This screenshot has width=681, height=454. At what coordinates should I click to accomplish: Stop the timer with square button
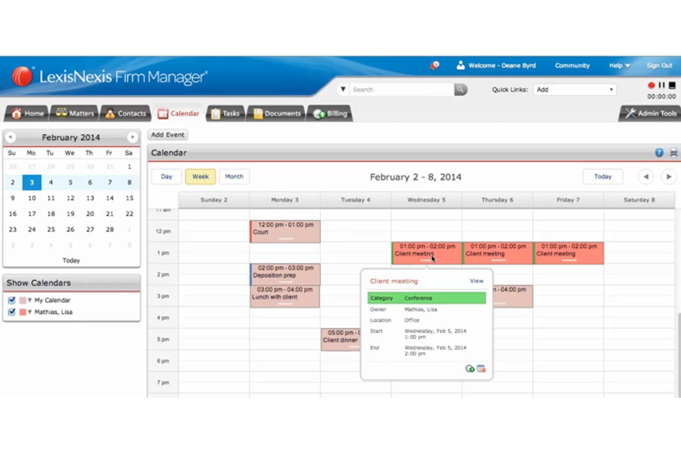pos(672,85)
